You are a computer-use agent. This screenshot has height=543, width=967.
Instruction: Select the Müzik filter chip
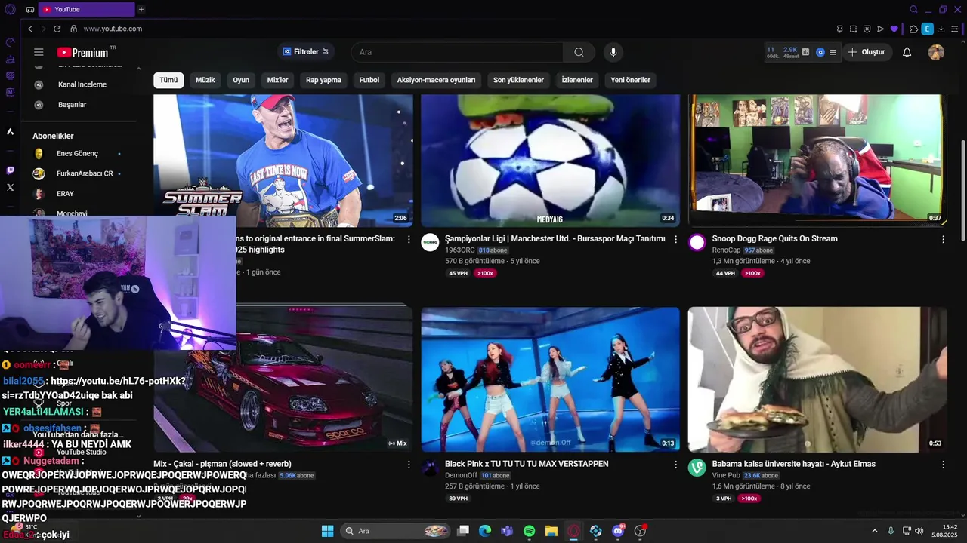(205, 80)
